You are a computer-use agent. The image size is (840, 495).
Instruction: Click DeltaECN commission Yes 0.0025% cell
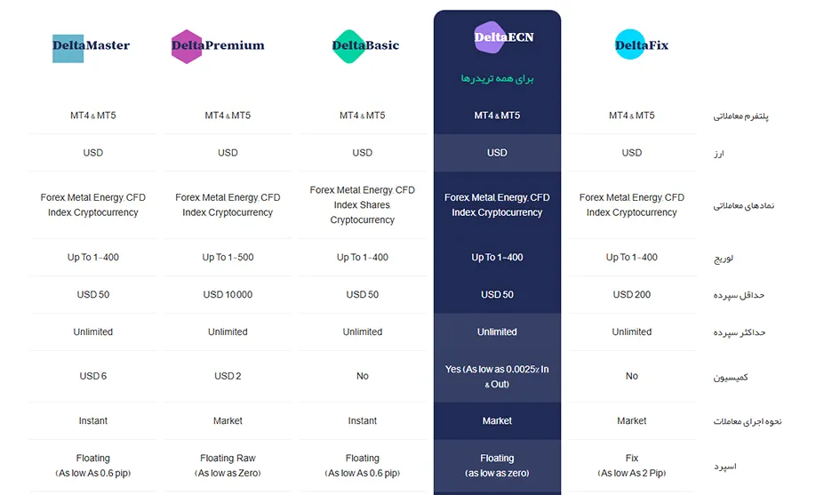(x=497, y=377)
